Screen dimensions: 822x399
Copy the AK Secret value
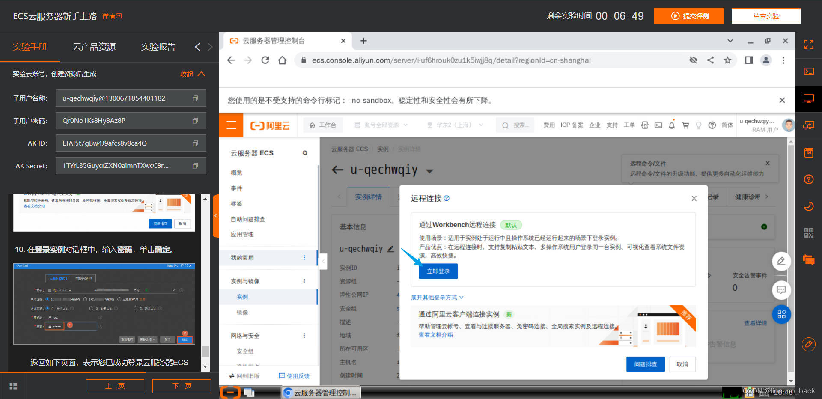tap(195, 166)
